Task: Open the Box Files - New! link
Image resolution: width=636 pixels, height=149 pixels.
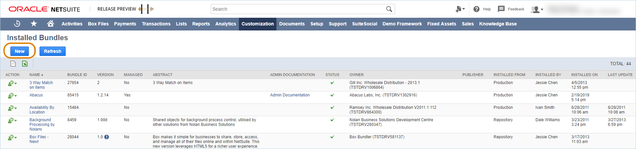Action: click(x=39, y=139)
